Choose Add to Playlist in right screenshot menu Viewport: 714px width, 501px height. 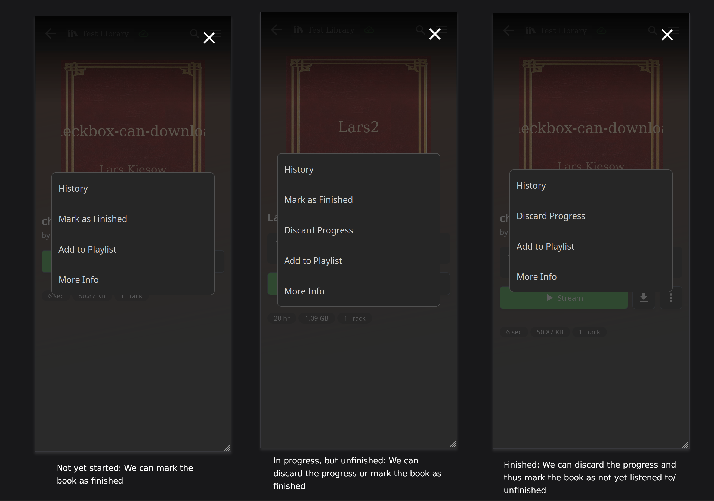[591, 247]
